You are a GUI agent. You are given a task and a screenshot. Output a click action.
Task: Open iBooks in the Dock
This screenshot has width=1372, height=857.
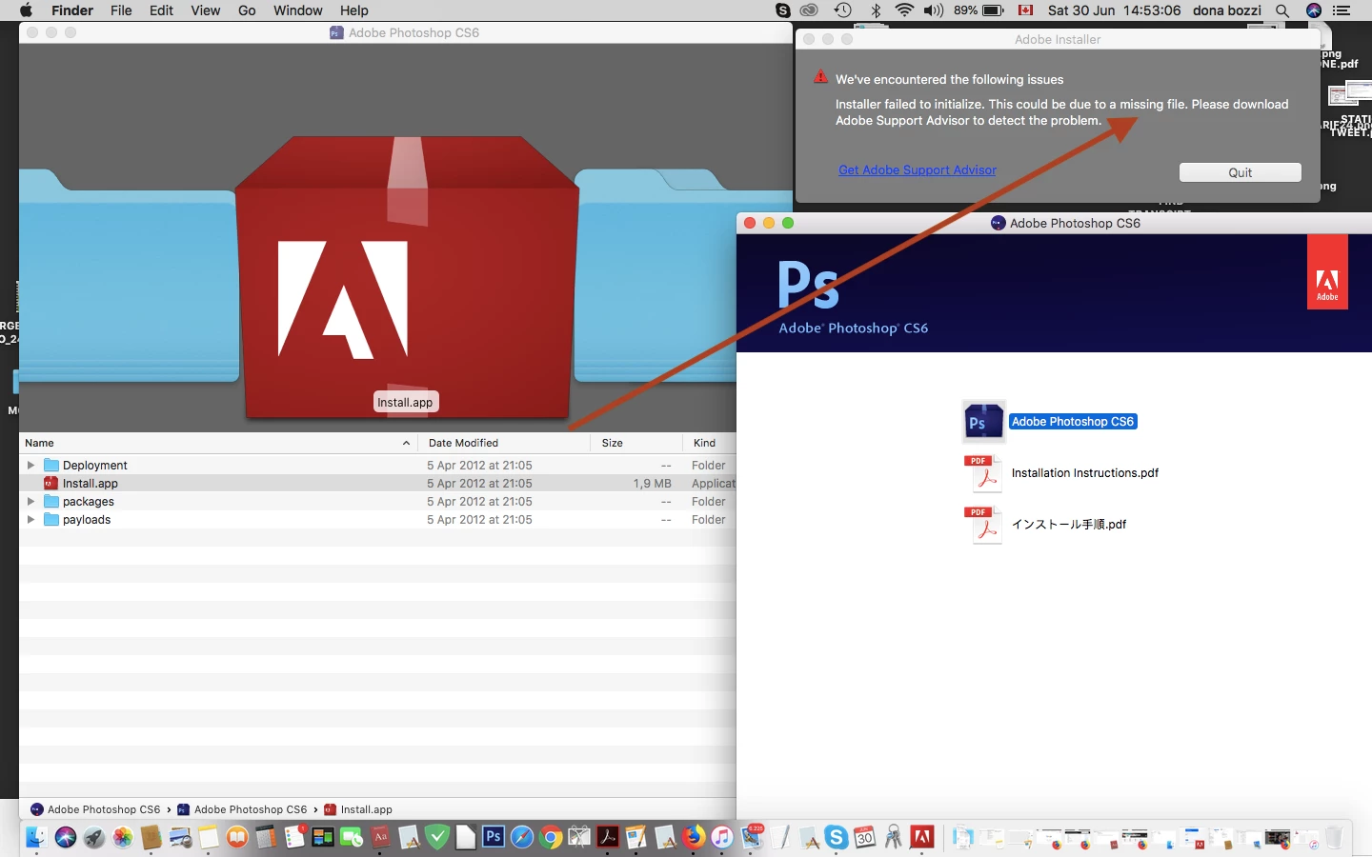[x=237, y=837]
